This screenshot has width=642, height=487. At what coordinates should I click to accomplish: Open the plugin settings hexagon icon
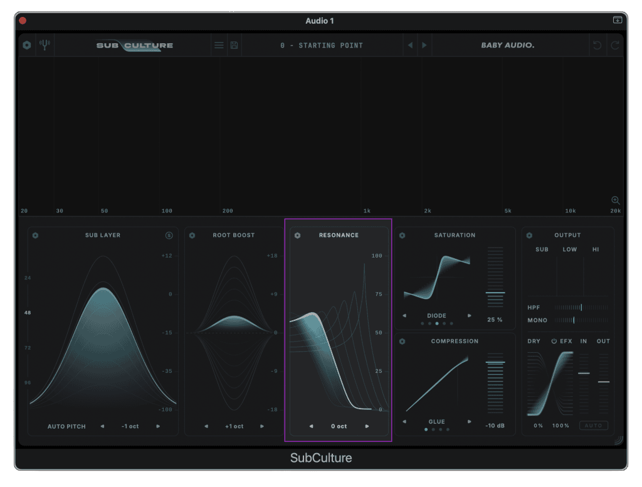[27, 45]
